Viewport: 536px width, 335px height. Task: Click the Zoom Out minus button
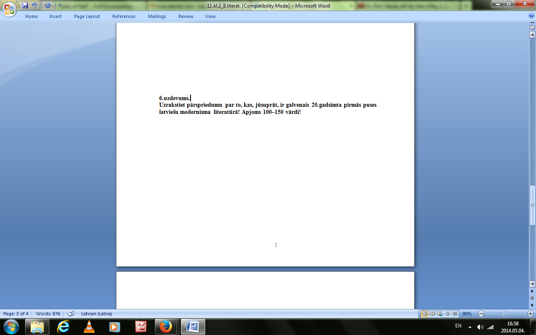tap(481, 314)
